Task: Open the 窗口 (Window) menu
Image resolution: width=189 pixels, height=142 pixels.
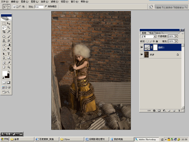Action: (74, 2)
